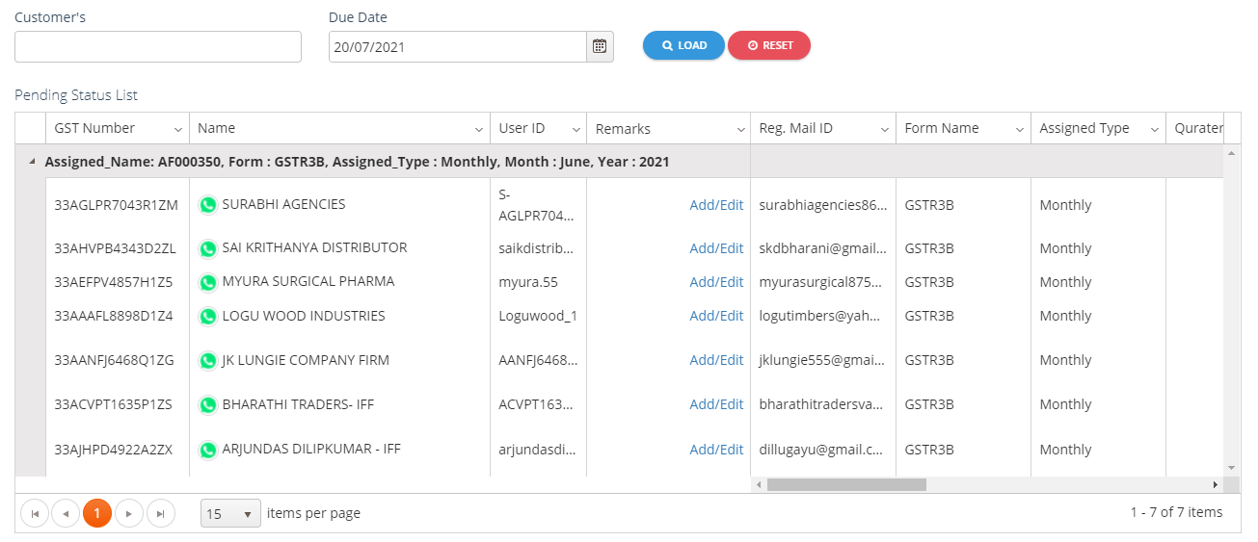The height and width of the screenshot is (542, 1258).
Task: Click WhatsApp icon for MYURA SURGICAL PHARMA
Action: tap(207, 283)
